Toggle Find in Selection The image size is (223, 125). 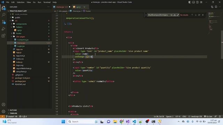pyautogui.click(x=199, y=15)
